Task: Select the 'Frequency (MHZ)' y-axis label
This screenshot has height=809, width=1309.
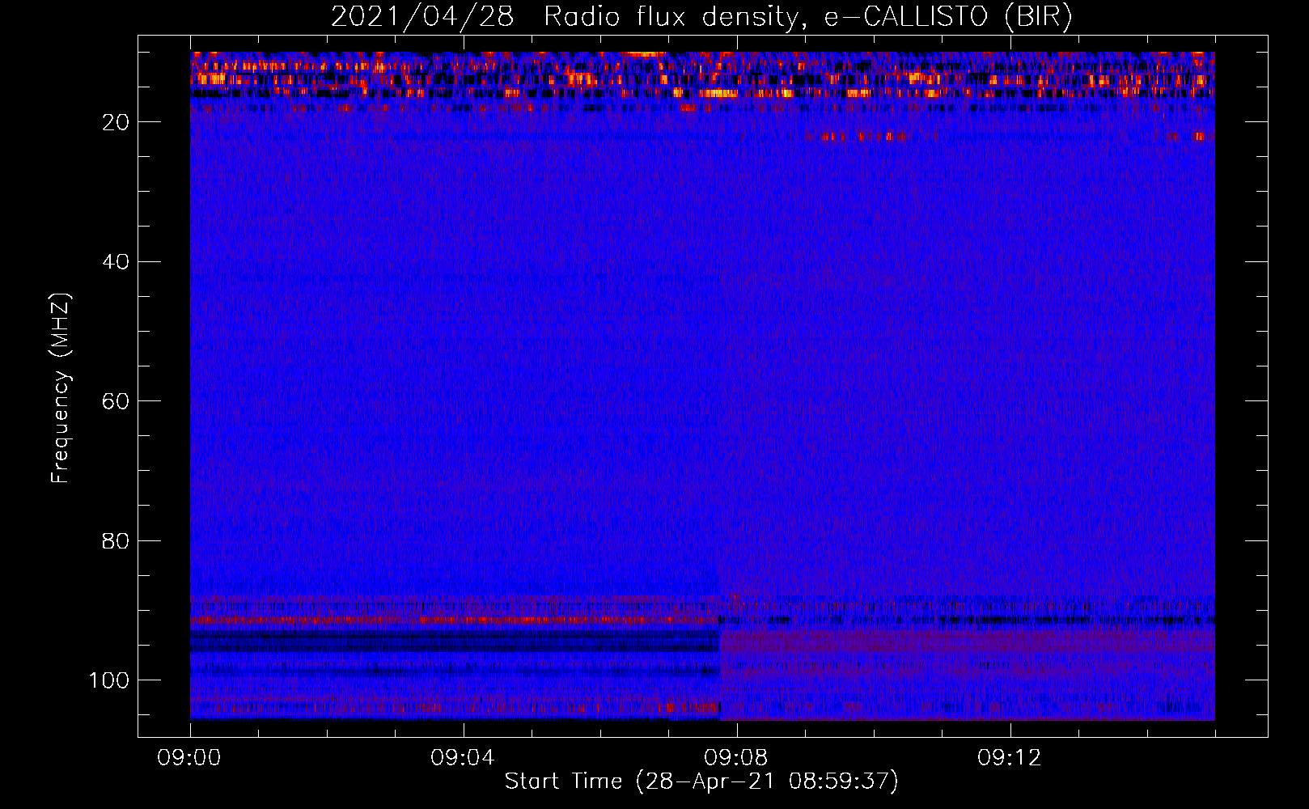Action: click(61, 388)
